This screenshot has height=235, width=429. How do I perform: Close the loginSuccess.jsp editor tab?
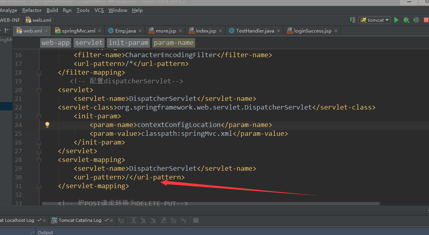coord(336,31)
